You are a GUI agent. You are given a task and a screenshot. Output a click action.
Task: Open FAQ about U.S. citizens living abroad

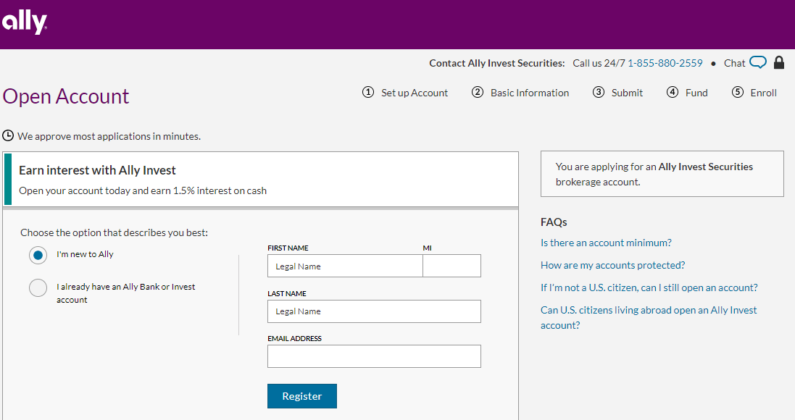[649, 317]
